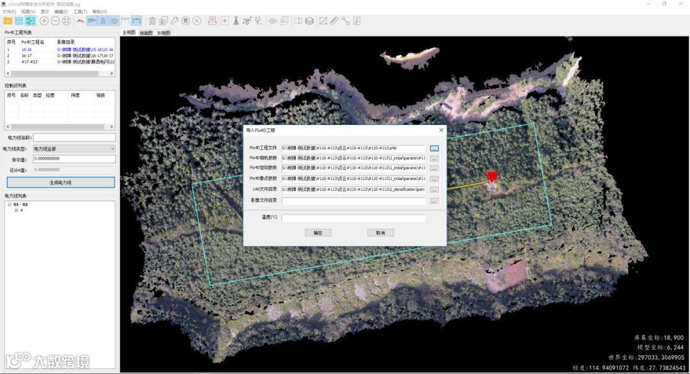Click the stacked layers icon

[309, 20]
